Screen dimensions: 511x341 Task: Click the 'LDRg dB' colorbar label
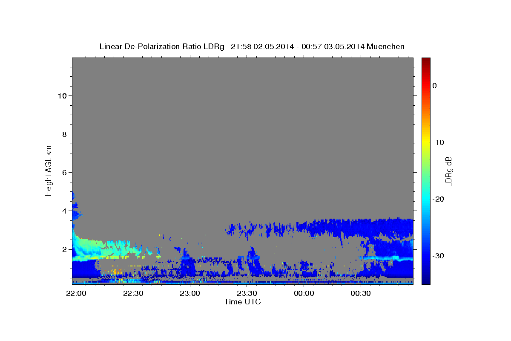448,171
